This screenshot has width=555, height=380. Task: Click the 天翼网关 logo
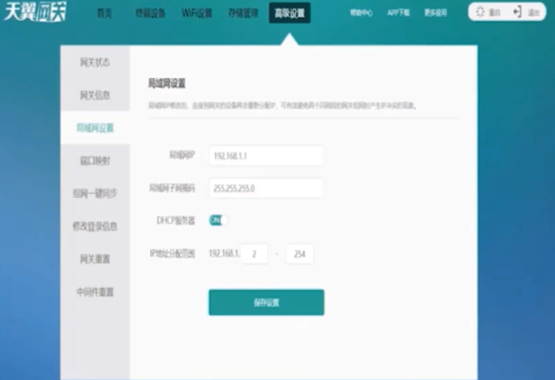tap(35, 13)
